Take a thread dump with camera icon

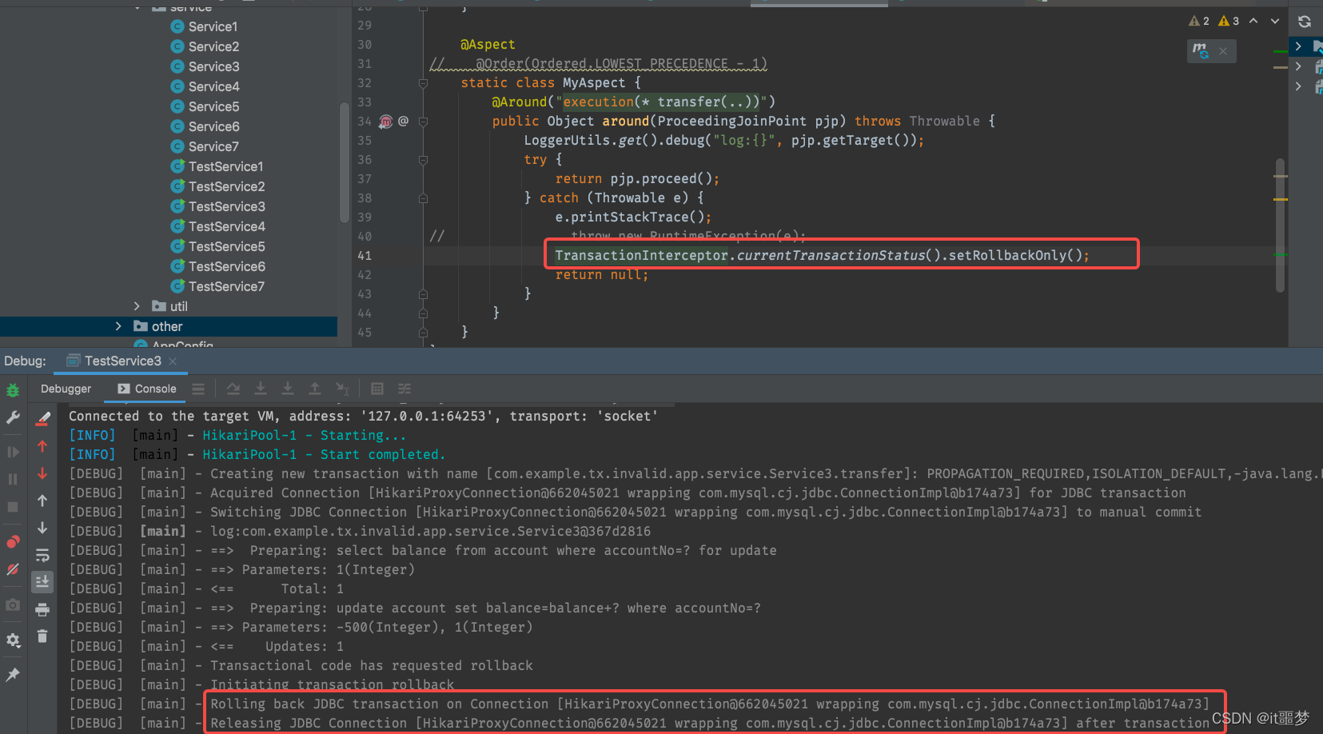(x=13, y=605)
